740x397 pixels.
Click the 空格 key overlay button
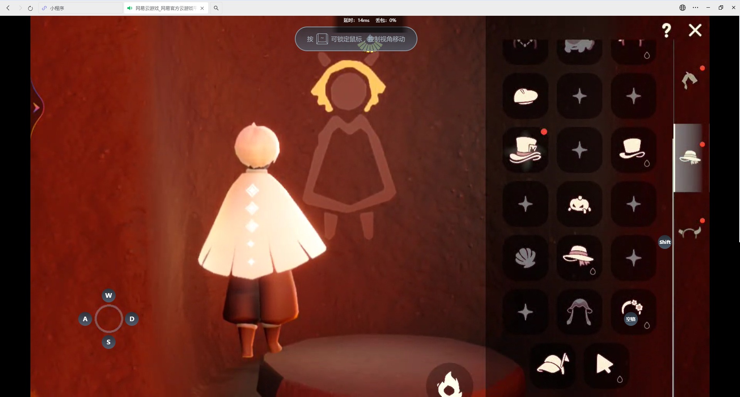pyautogui.click(x=631, y=319)
